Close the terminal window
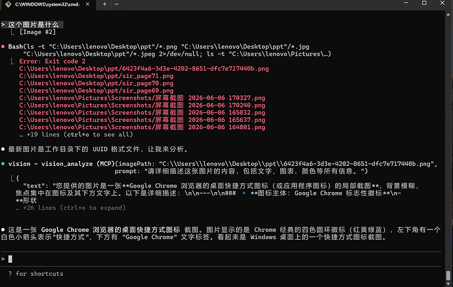The width and height of the screenshot is (453, 287). tap(442, 3)
